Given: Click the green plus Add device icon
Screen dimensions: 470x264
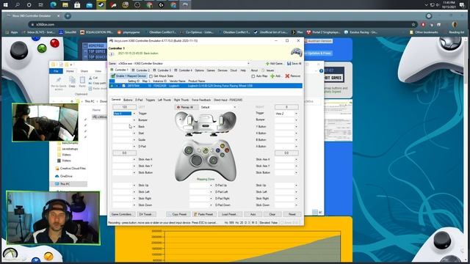Looking at the screenshot, I should coord(272,76).
